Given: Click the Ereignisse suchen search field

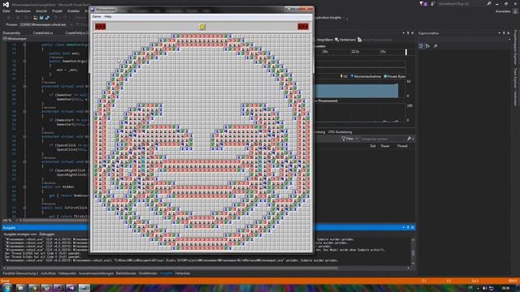Looking at the screenshot, I should tap(383, 139).
